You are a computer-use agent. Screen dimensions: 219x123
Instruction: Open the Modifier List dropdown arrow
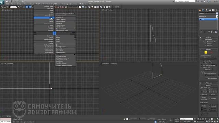point(217,16)
